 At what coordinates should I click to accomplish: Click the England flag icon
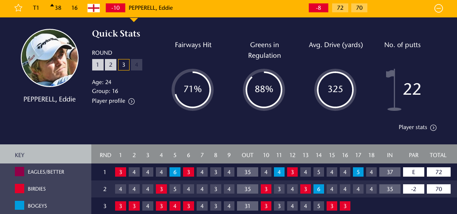(93, 8)
